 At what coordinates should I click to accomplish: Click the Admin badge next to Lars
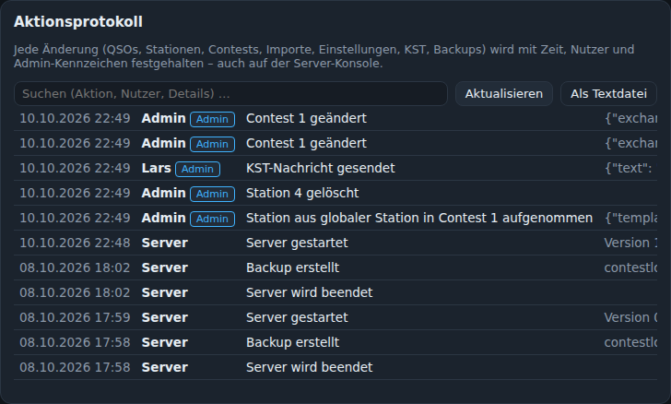click(197, 169)
